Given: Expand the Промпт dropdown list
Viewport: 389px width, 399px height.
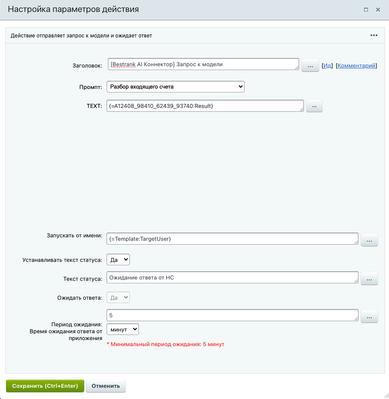Looking at the screenshot, I should (x=175, y=87).
